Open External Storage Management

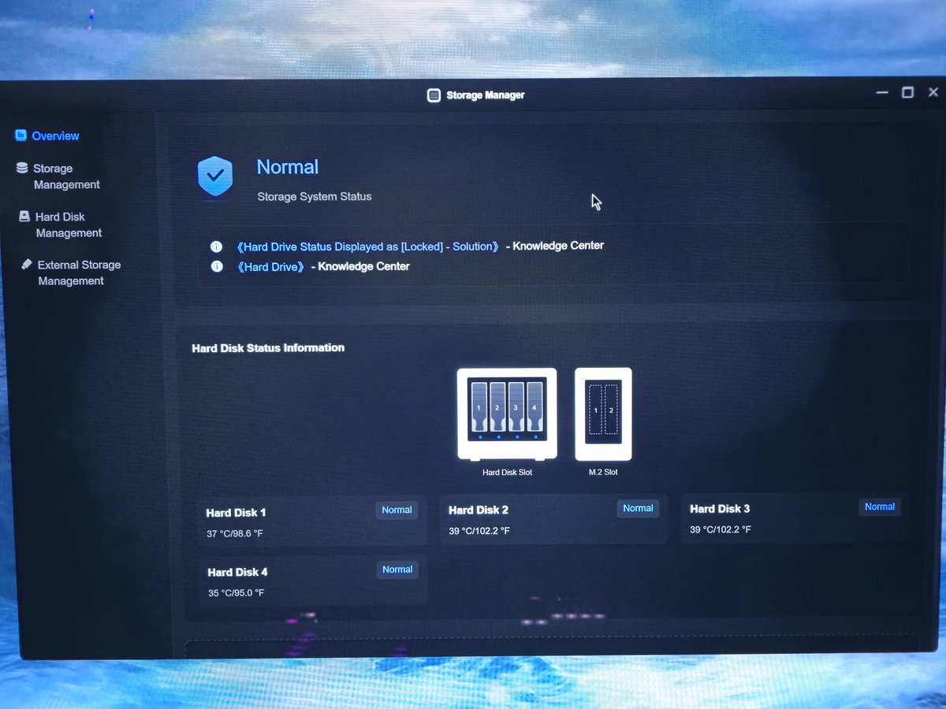[x=71, y=272]
